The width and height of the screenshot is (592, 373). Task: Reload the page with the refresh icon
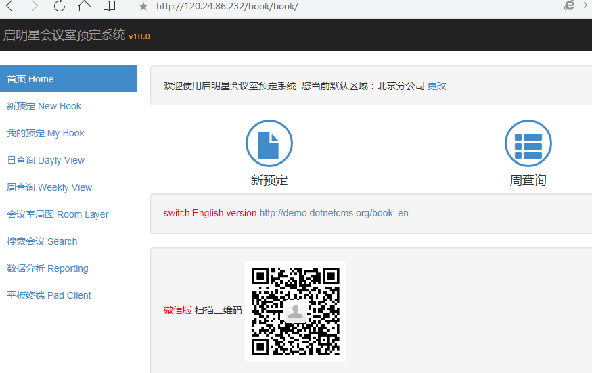[x=60, y=5]
